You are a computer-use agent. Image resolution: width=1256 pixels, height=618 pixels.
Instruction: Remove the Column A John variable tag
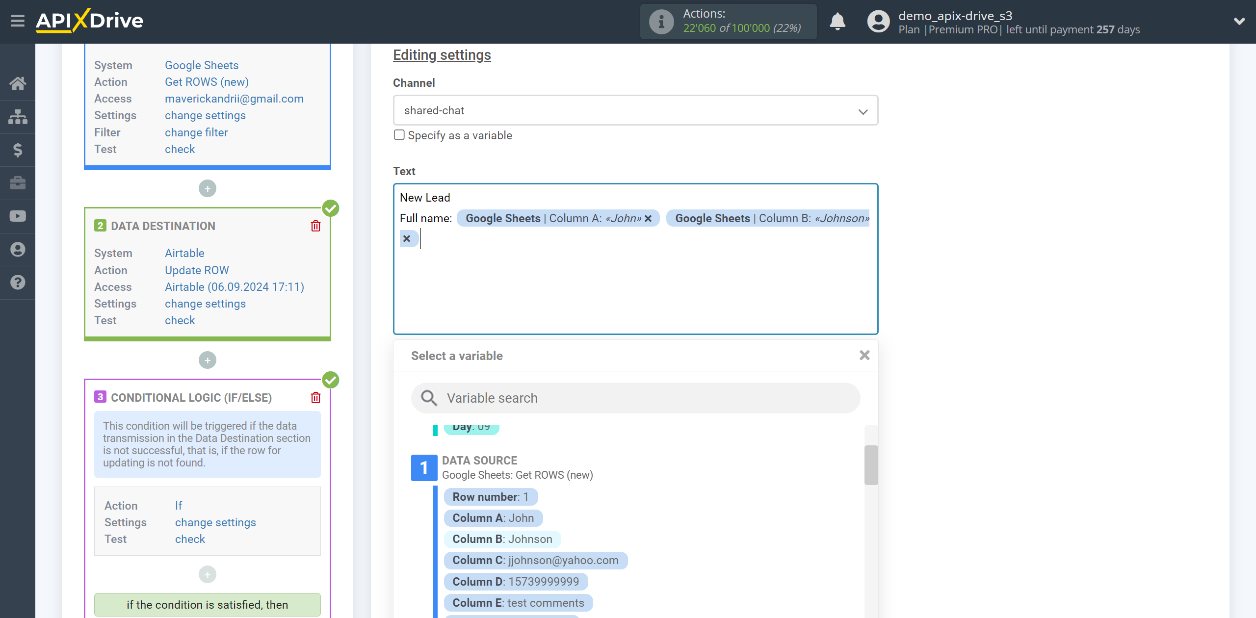648,219
